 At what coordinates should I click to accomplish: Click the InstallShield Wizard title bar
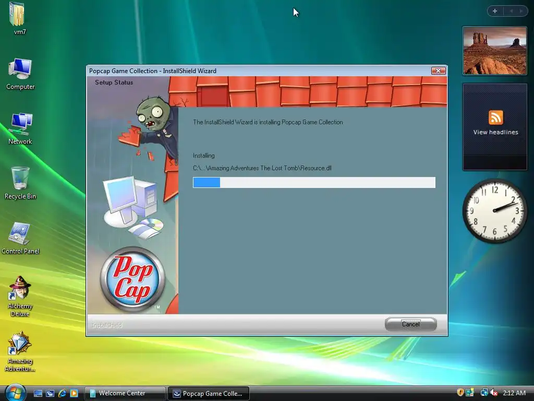[x=259, y=70]
